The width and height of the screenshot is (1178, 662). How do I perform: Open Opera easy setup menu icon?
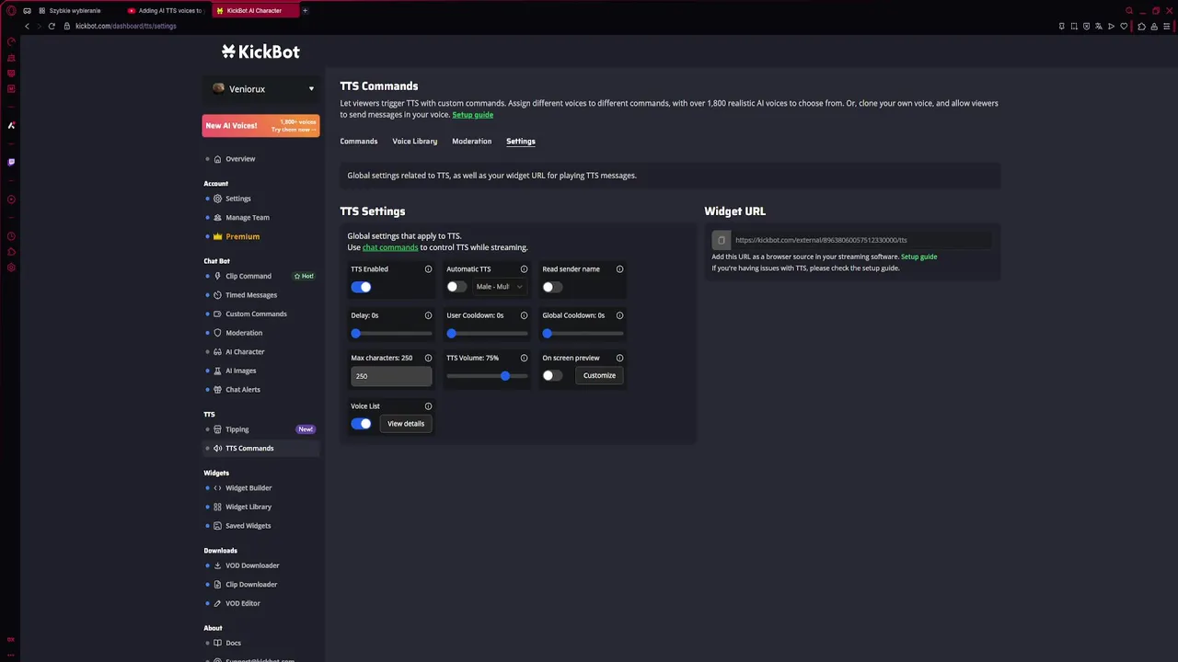pos(1167,26)
